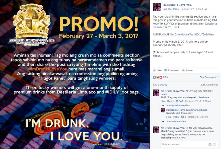Click the page profile thumbnail at top
The height and width of the screenshot is (149, 221).
coord(157,7)
